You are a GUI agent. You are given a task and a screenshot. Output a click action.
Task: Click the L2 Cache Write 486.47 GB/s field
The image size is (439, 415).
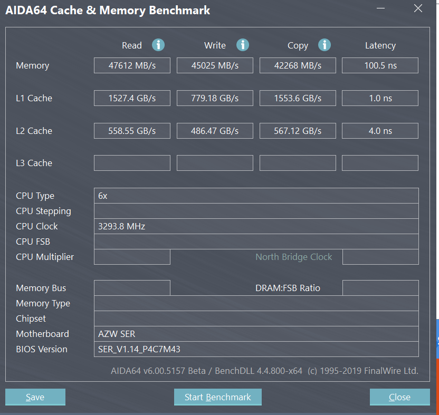point(215,131)
